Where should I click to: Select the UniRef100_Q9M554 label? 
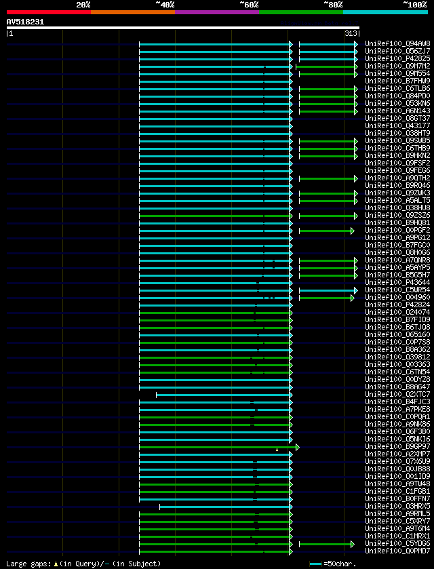click(x=397, y=74)
